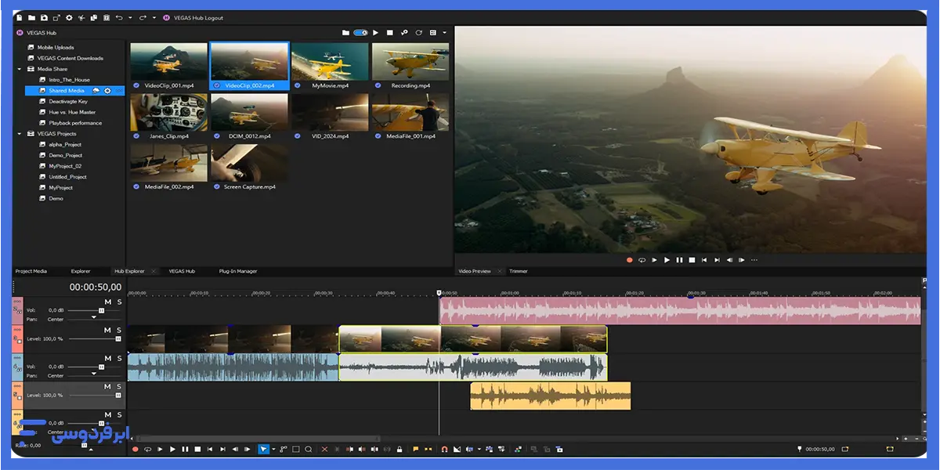Click the Copy icon in top toolbar

tap(93, 17)
